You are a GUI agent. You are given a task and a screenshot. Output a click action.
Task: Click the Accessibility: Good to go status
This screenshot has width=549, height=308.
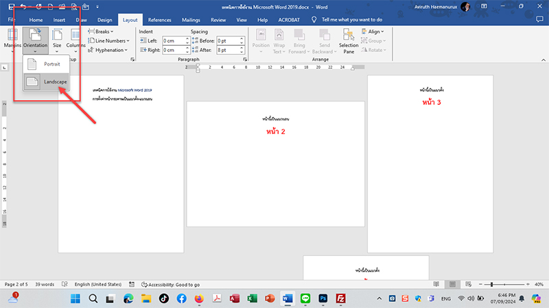coord(170,284)
